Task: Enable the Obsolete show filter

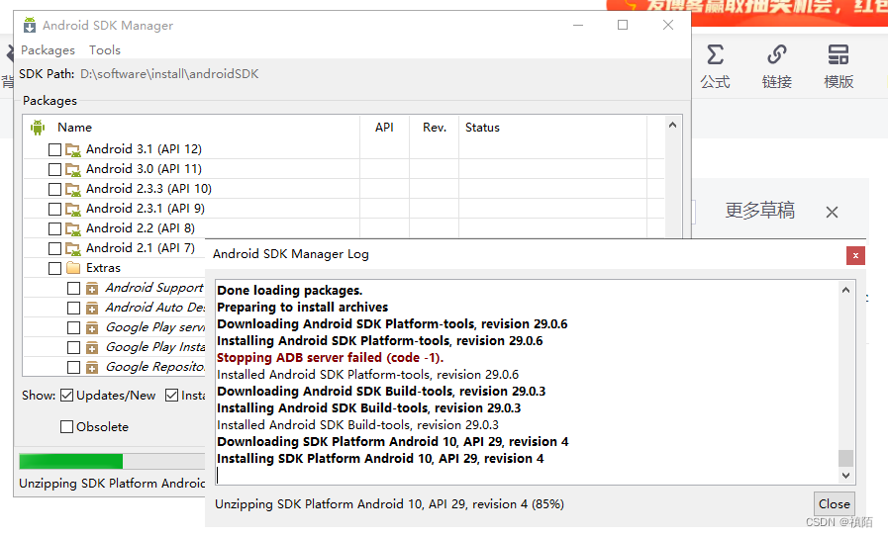Action: point(67,426)
